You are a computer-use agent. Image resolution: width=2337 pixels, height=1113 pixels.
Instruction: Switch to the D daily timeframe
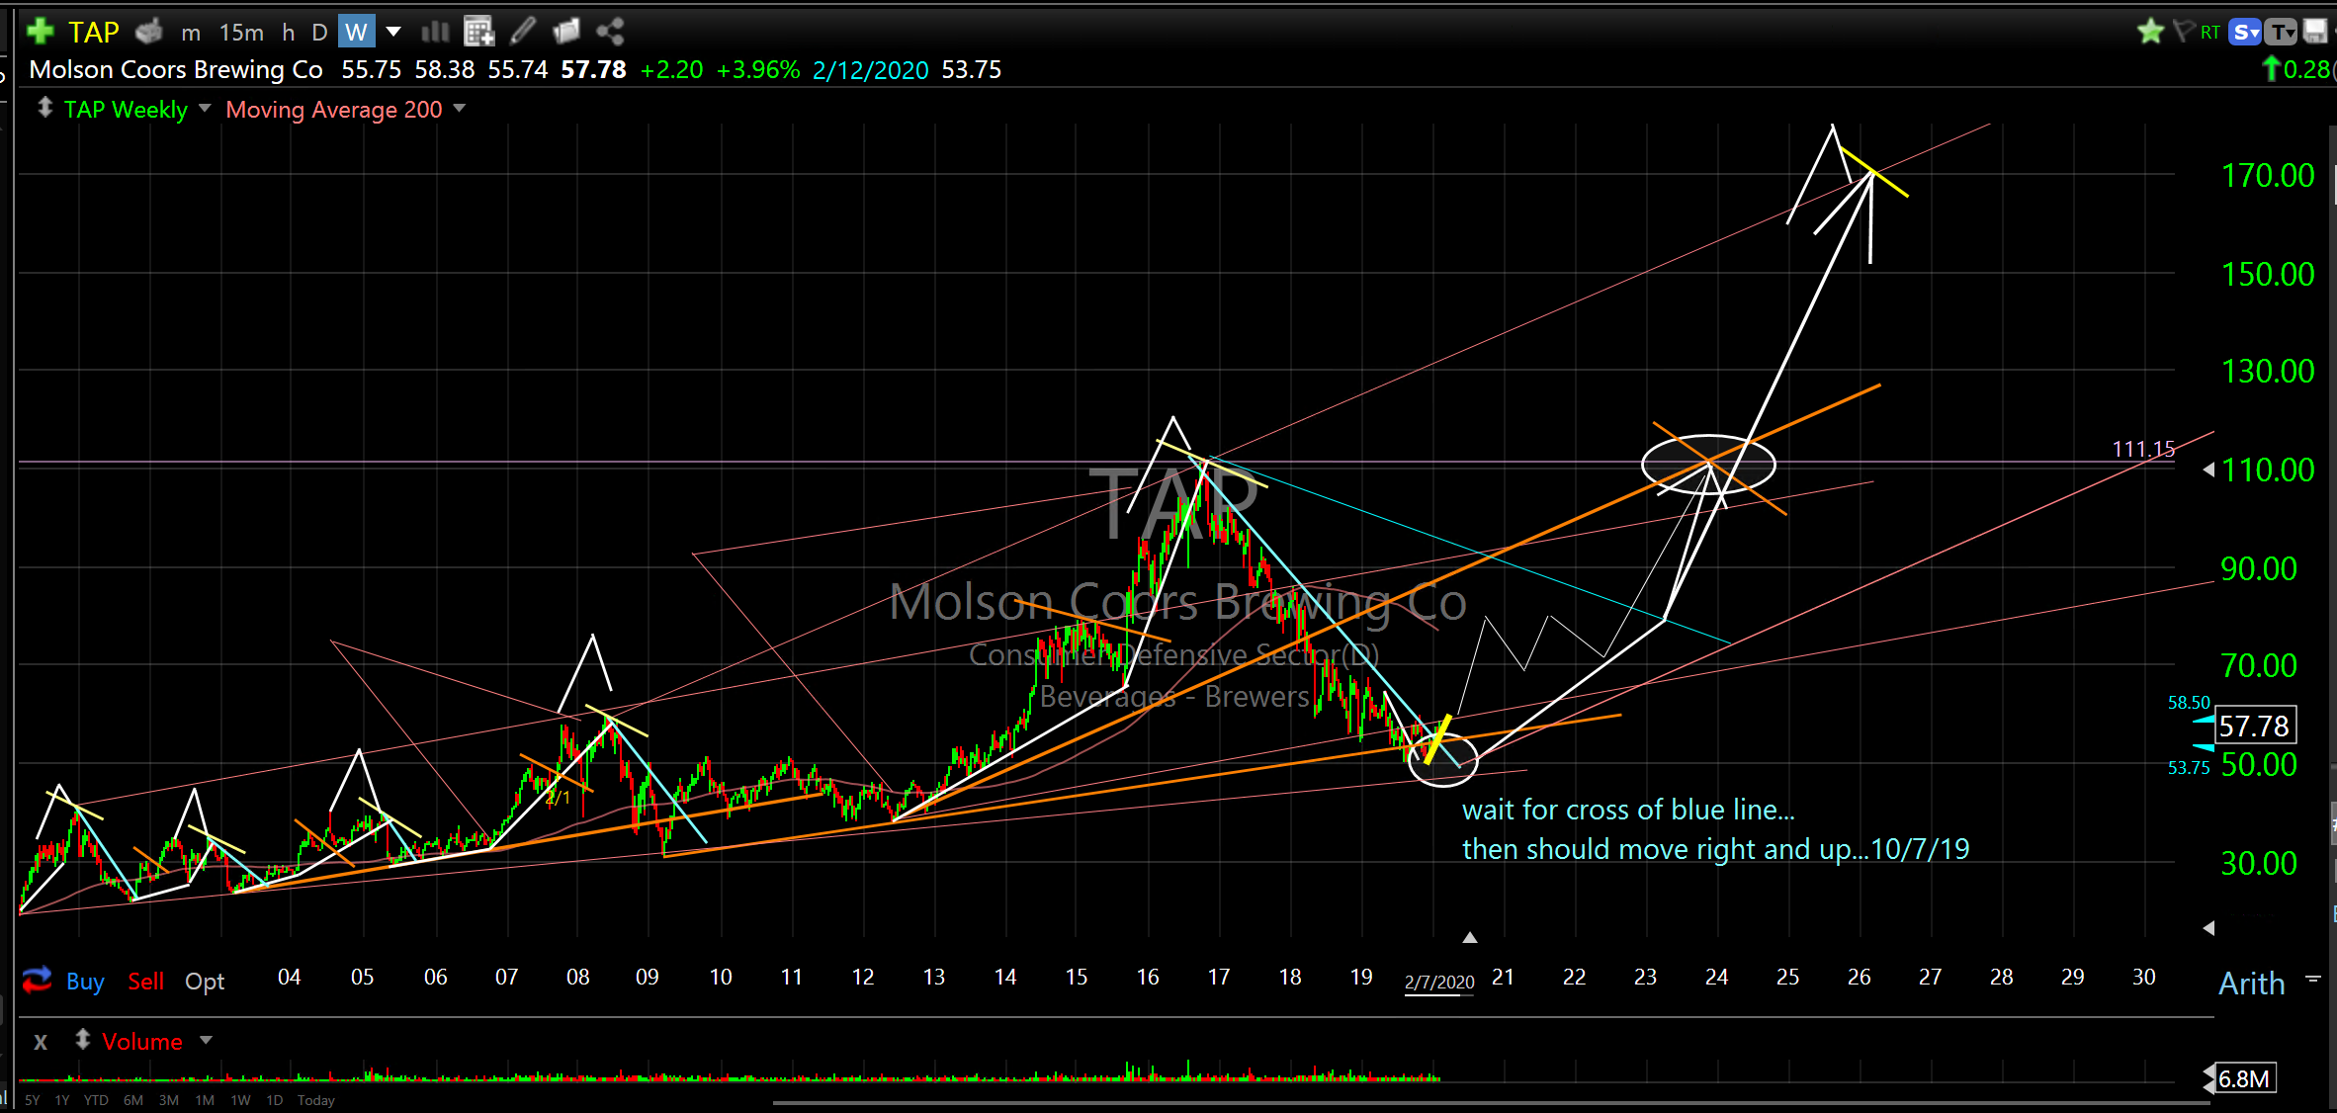pyautogui.click(x=319, y=33)
